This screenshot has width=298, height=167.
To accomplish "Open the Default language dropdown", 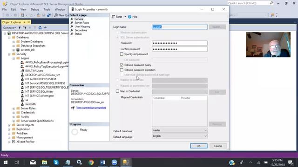I will (180, 136).
